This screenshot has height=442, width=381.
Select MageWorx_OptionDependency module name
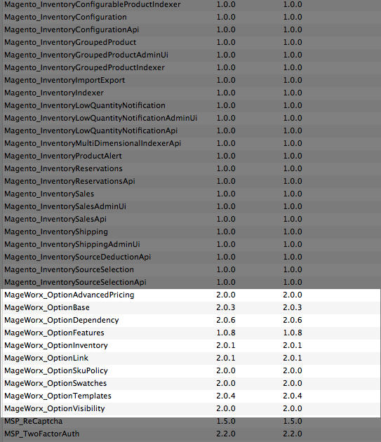62,321
